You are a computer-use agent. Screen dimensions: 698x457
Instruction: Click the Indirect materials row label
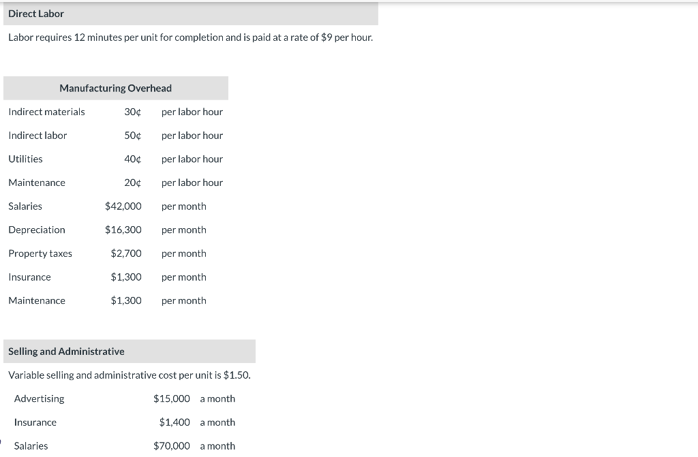tap(46, 112)
